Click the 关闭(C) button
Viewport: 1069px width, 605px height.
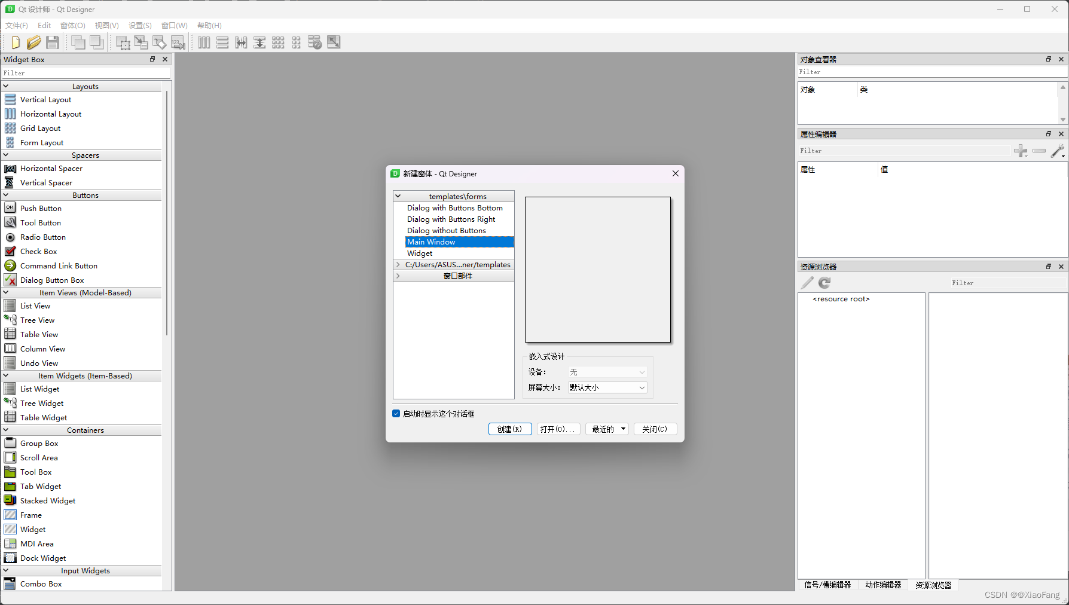tap(655, 429)
